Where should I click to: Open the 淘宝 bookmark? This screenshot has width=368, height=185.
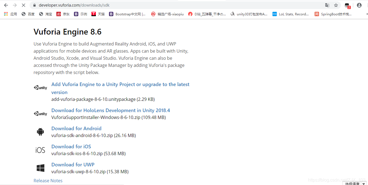pos(45,14)
